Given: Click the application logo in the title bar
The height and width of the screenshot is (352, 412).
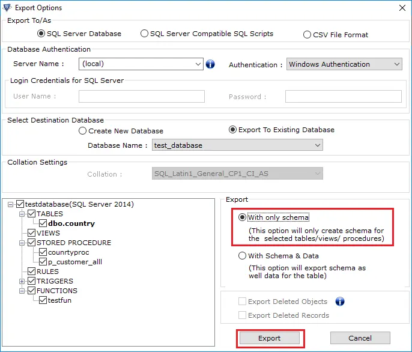Looking at the screenshot, I should coord(7,8).
